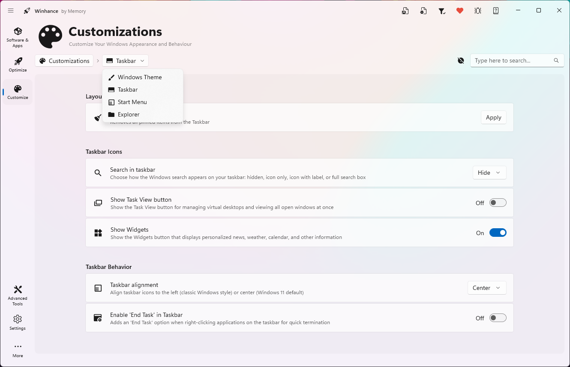This screenshot has height=367, width=570.
Task: Choose Start Menu in the dropdown list
Action: pos(132,102)
